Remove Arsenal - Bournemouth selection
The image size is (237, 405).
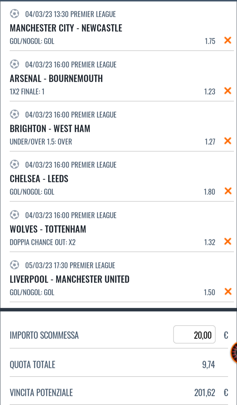(228, 91)
